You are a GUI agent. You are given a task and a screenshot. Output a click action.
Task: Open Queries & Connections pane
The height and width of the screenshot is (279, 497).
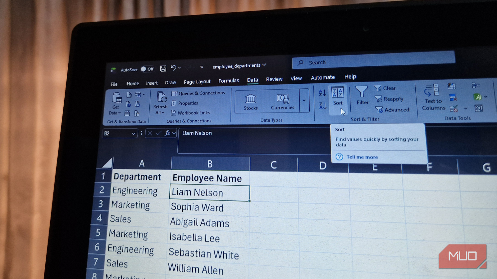click(x=198, y=93)
